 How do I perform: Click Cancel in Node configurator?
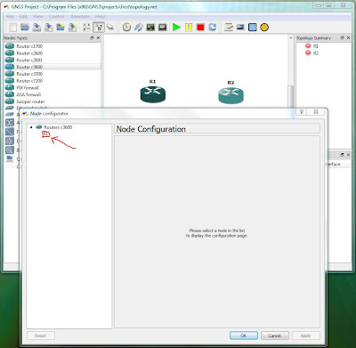point(275,336)
